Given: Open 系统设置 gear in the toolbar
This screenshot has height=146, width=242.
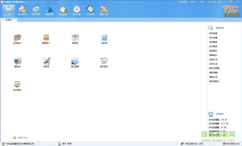Looking at the screenshot, I should 77,10.
